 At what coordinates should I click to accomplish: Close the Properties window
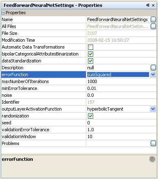tap(153, 5)
